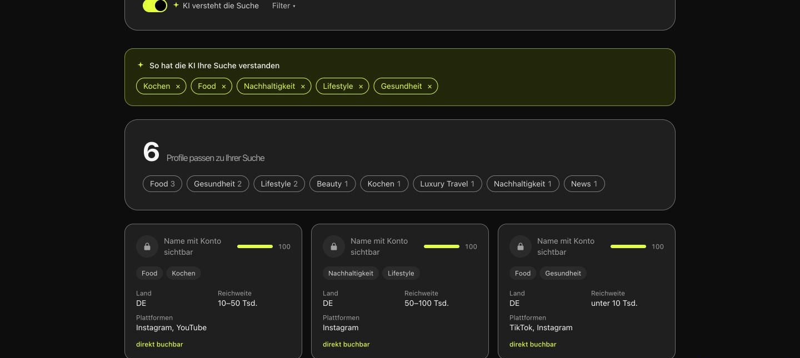Remove the Gesundheit search tag
Viewport: 800px width, 358px height.
click(x=429, y=87)
